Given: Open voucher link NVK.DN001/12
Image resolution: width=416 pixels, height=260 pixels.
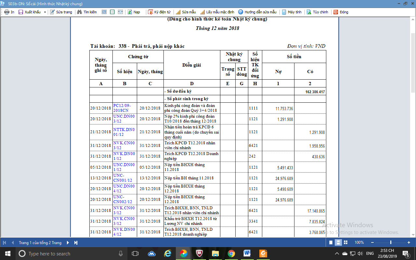Looking at the screenshot, I should click(124, 156).
